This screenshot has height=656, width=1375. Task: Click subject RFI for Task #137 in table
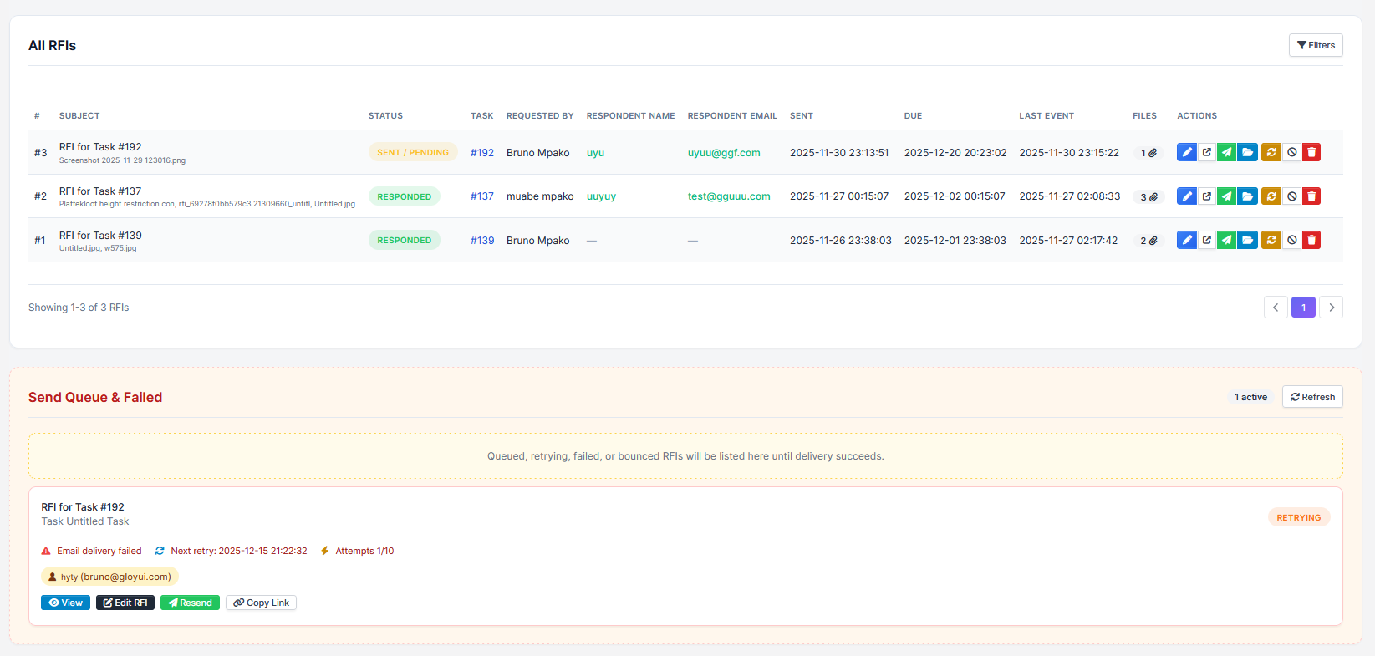tap(100, 191)
